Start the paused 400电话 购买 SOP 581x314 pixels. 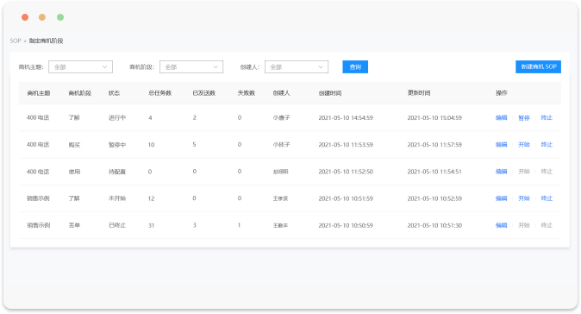click(x=524, y=145)
